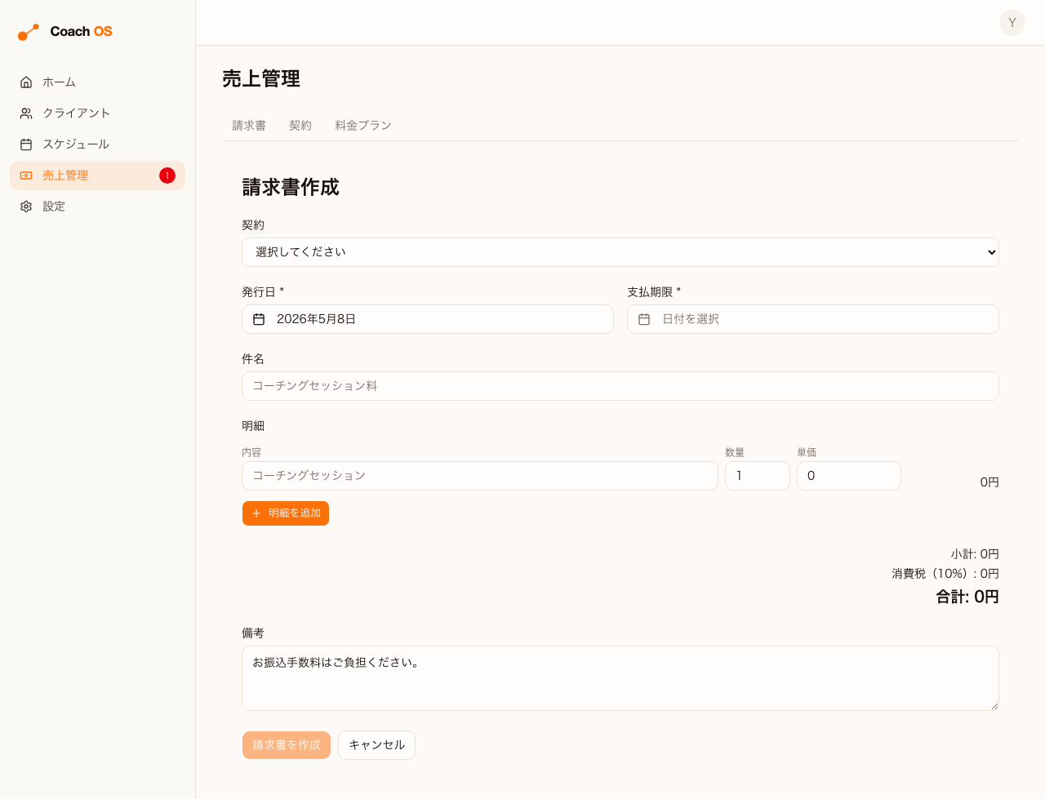Click the スケジュール calendar icon in sidebar

point(26,144)
